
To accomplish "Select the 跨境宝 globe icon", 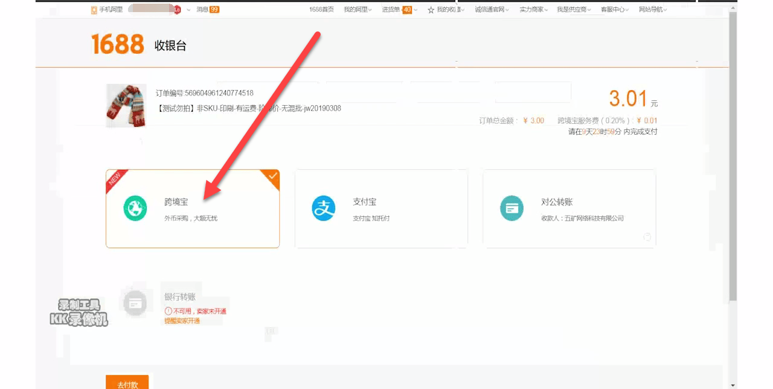I will pyautogui.click(x=135, y=208).
